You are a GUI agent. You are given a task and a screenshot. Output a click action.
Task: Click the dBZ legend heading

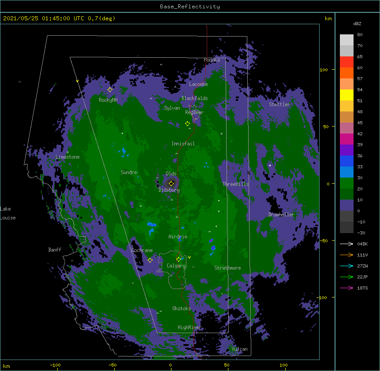tap(357, 24)
